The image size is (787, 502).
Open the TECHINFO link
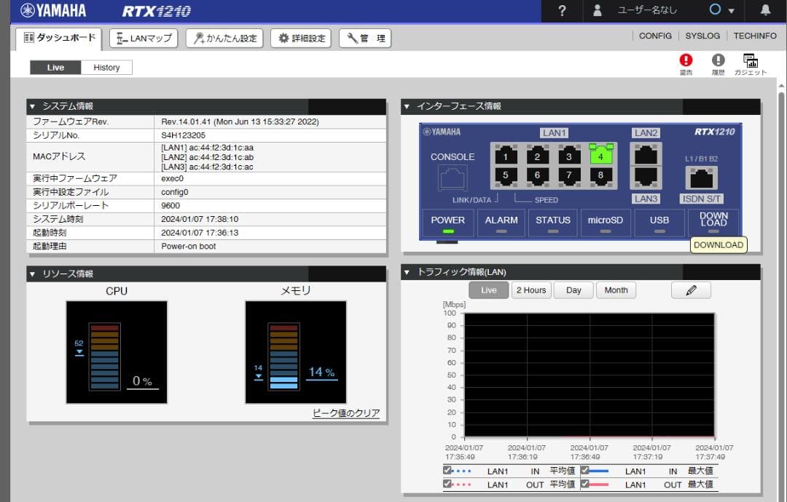click(755, 36)
